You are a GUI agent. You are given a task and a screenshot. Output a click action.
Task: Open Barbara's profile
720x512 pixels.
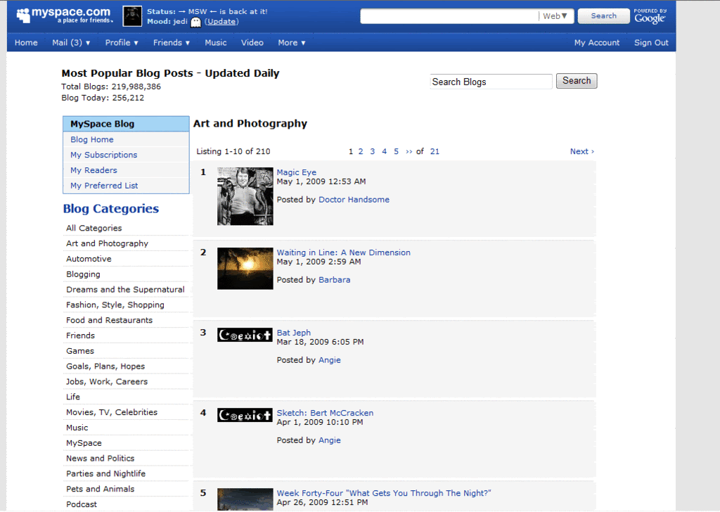coord(334,280)
